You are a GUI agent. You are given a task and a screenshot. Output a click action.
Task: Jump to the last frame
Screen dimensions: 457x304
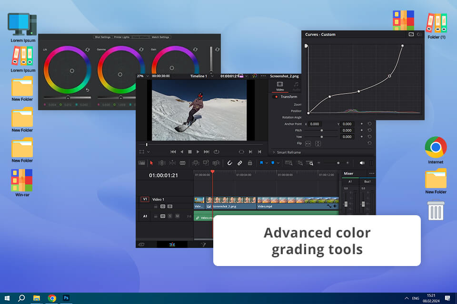[207, 152]
